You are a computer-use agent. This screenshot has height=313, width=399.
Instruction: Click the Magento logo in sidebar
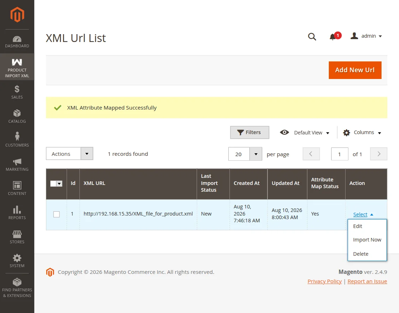(x=17, y=15)
